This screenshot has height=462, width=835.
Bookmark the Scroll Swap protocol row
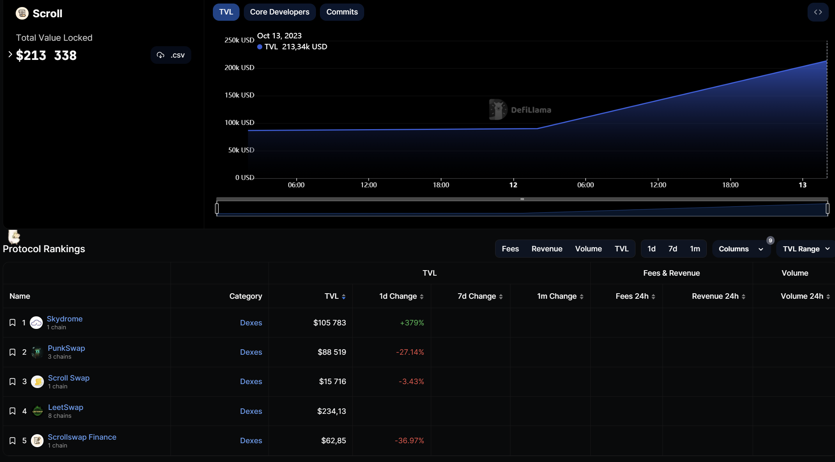(13, 382)
